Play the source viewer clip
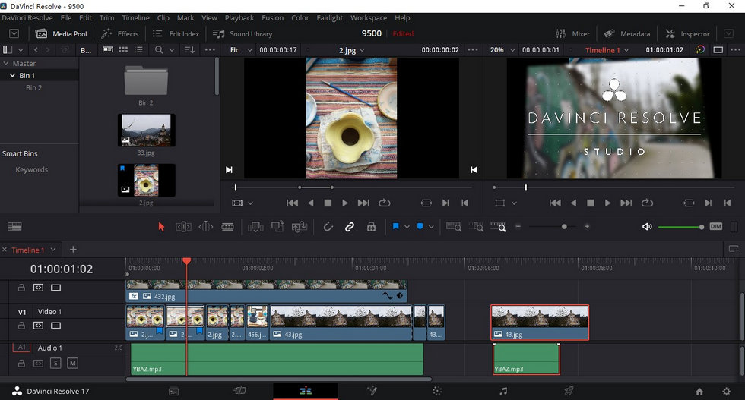This screenshot has height=400, width=745. pyautogui.click(x=345, y=203)
